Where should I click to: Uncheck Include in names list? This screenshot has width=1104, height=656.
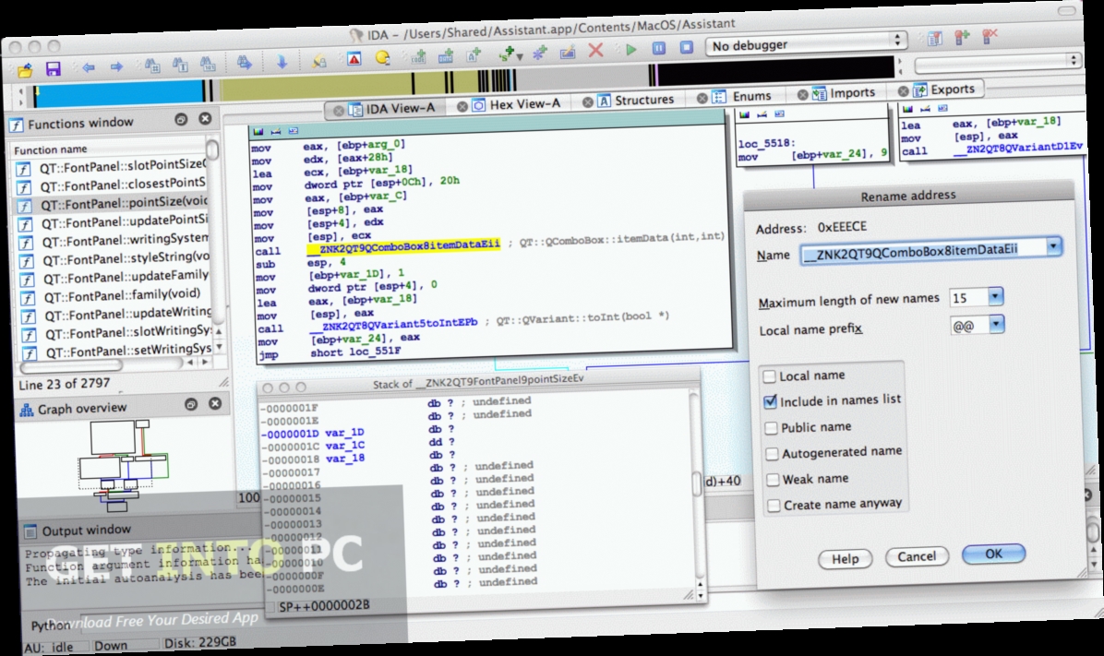click(x=770, y=402)
